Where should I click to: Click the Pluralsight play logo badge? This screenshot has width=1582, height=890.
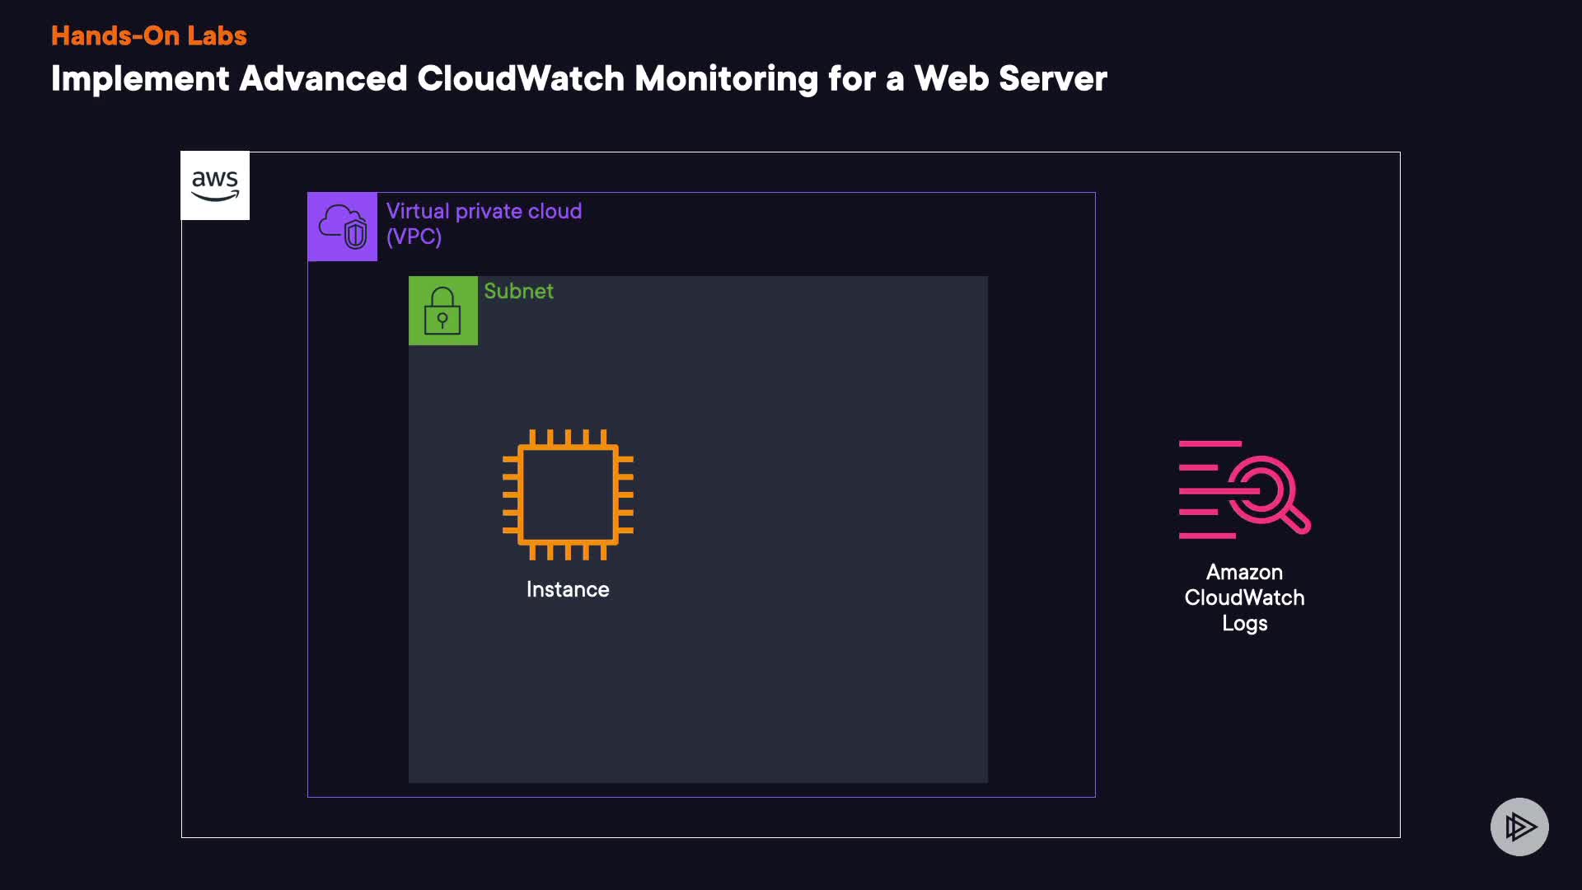(x=1519, y=827)
